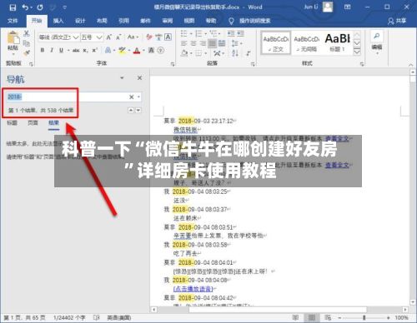Open the Font dialog launcher
Image resolution: width=417 pixels, height=323 pixels.
point(173,64)
